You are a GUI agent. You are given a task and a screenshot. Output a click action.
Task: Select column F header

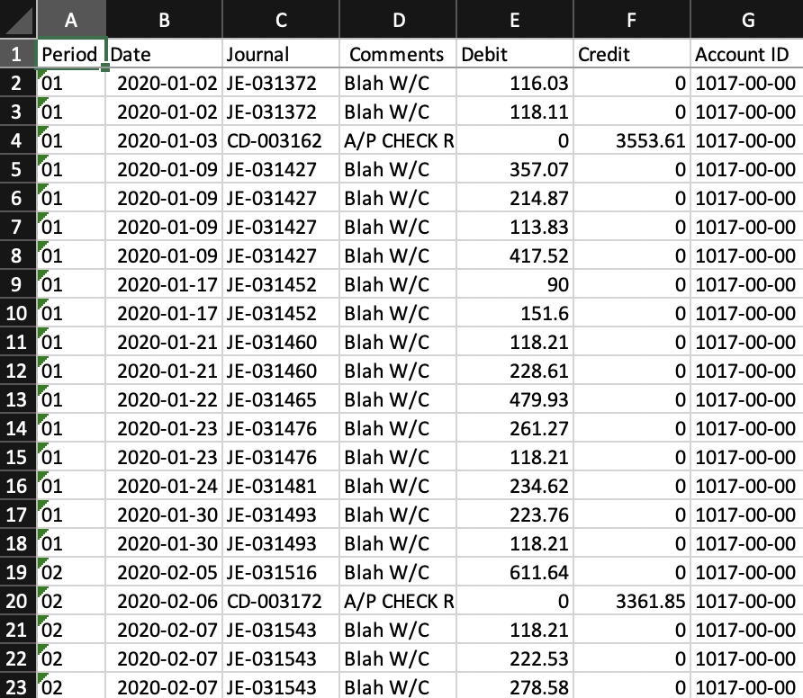click(x=631, y=19)
